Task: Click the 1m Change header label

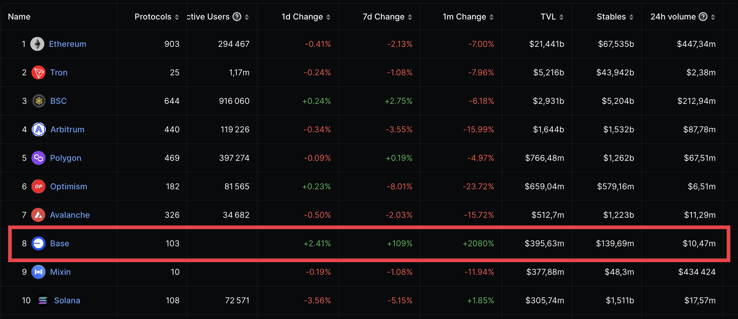Action: [464, 17]
